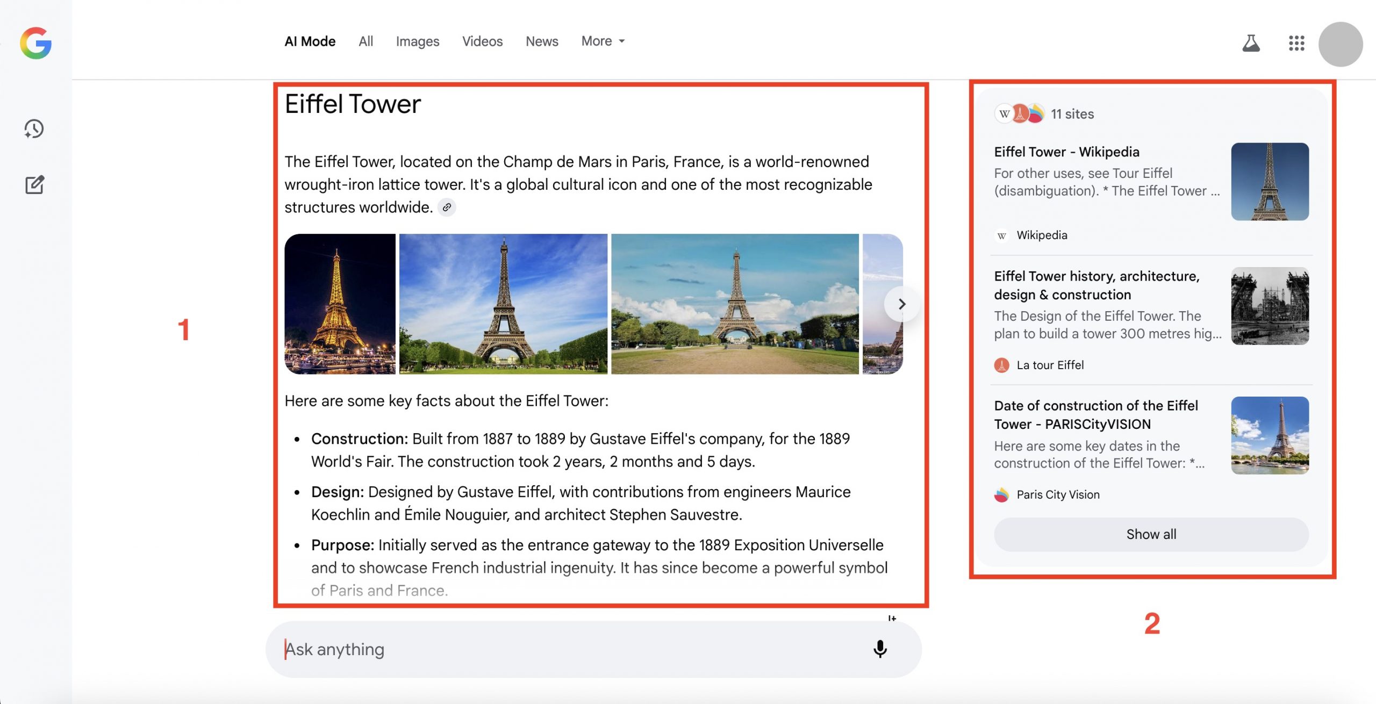Click the Show all sources button
This screenshot has height=704, width=1376.
click(x=1151, y=534)
